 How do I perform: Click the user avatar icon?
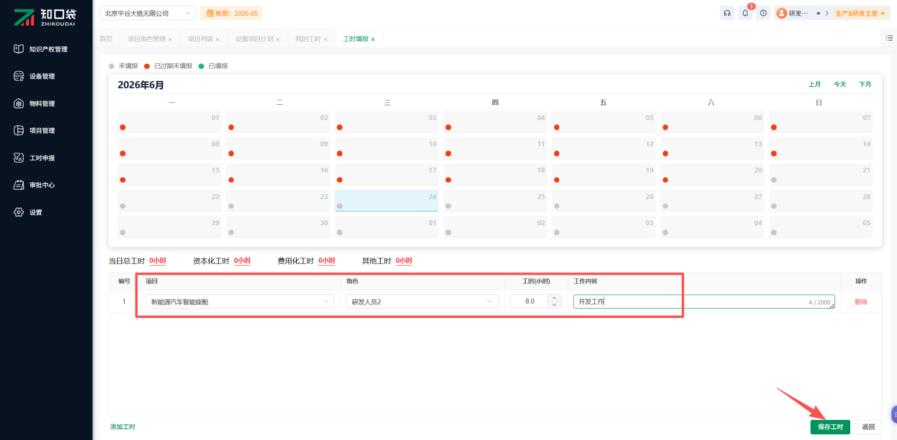(x=782, y=13)
